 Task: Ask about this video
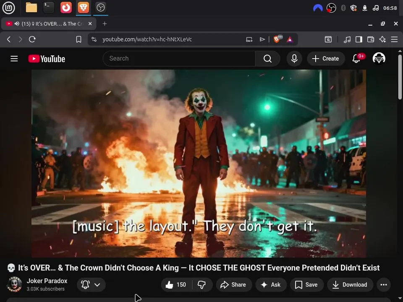coord(271,284)
